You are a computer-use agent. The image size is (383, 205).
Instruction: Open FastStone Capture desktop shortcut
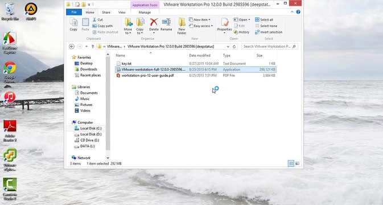[10, 43]
